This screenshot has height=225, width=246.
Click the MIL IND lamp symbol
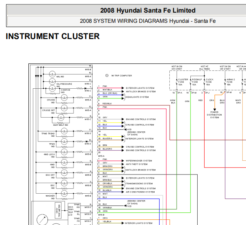[x=52, y=74]
